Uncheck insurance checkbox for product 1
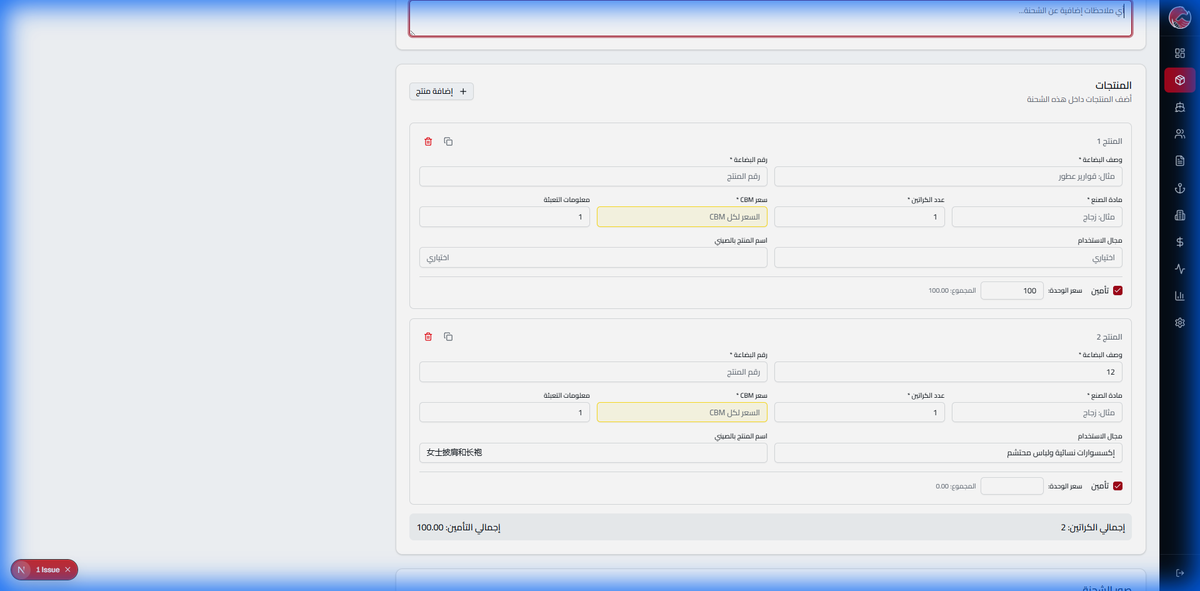The width and height of the screenshot is (1200, 591). pyautogui.click(x=1117, y=290)
